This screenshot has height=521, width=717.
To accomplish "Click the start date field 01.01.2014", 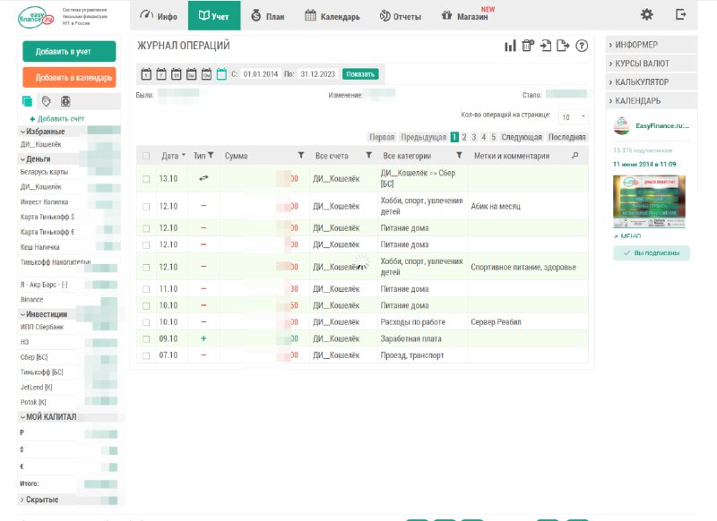I will 261,74.
